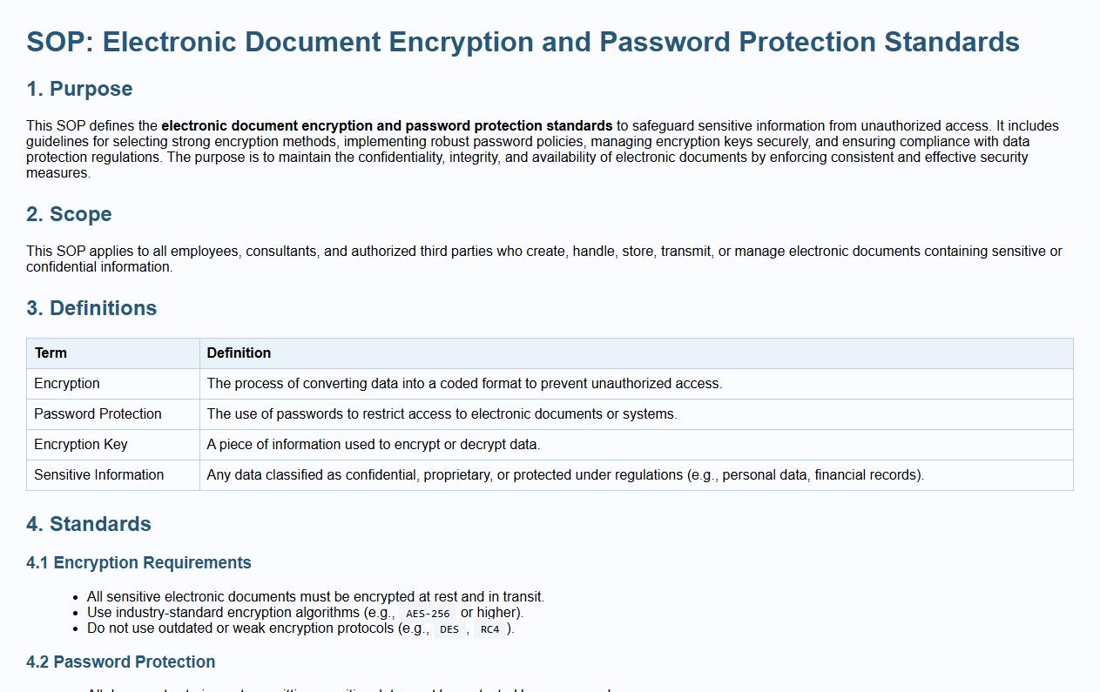This screenshot has height=692, width=1100.
Task: Click the main SOP document title
Action: tap(523, 42)
